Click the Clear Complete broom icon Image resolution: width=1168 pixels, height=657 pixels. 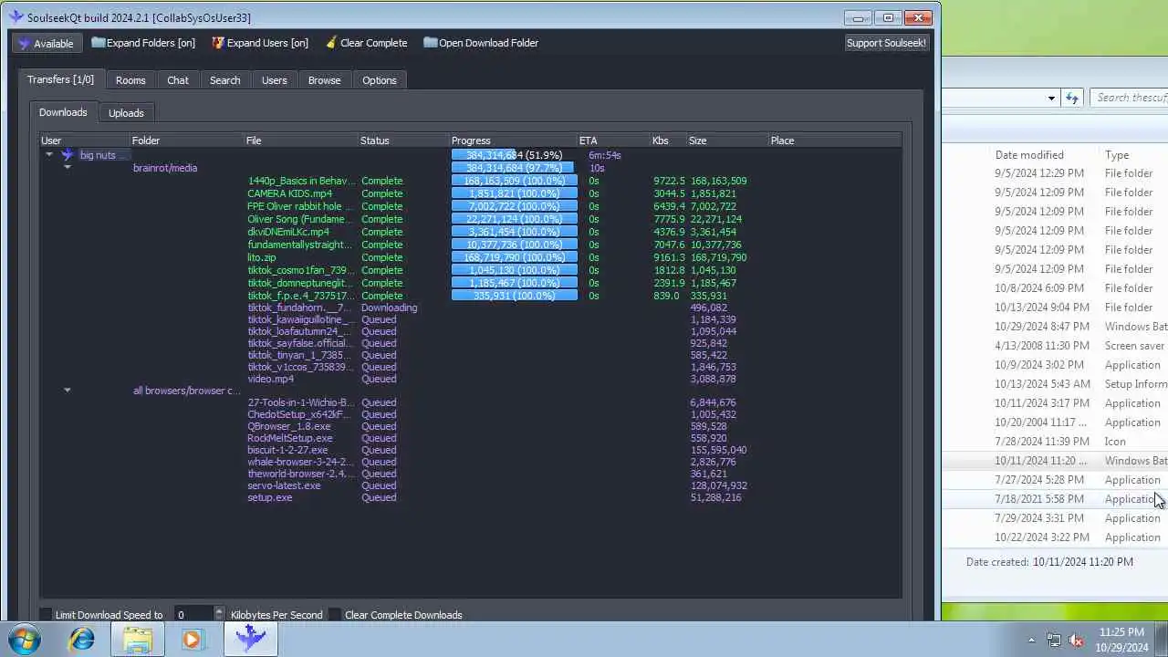click(x=330, y=43)
